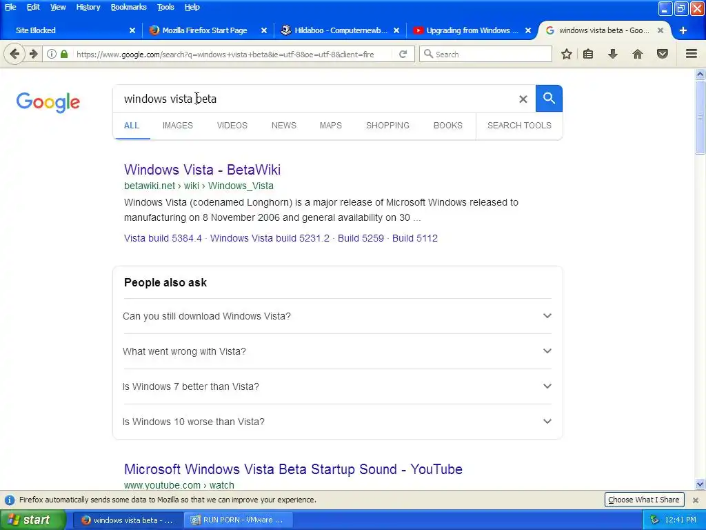Open the Edit menu

[33, 7]
